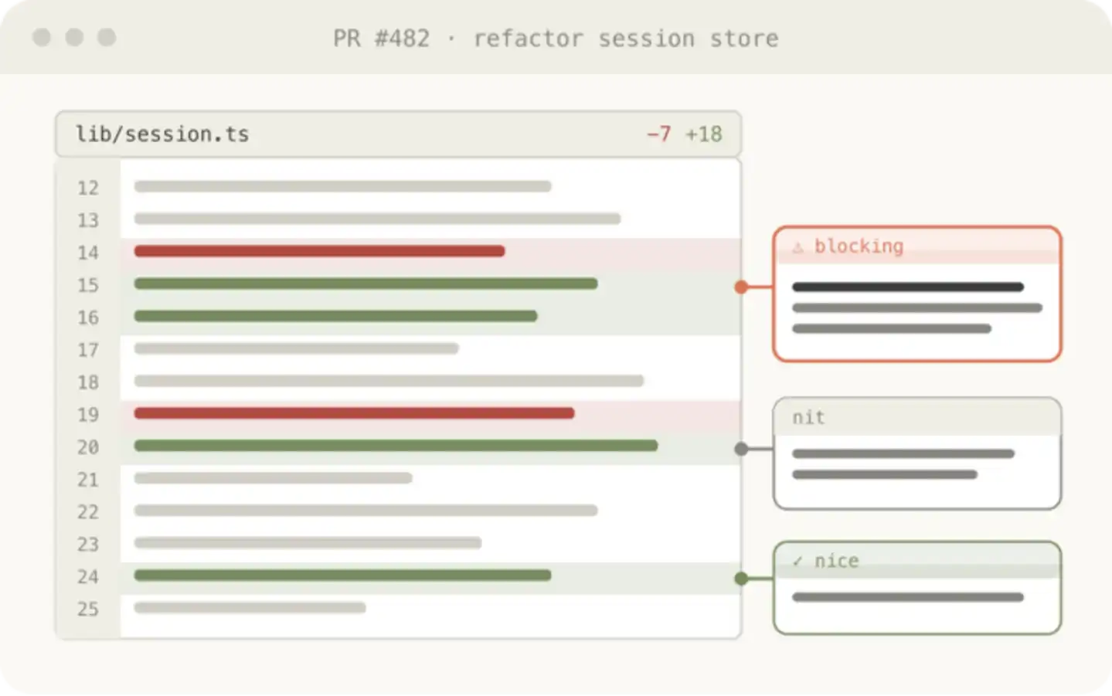Select line number 25 in gutter
The height and width of the screenshot is (696, 1112).
[88, 609]
